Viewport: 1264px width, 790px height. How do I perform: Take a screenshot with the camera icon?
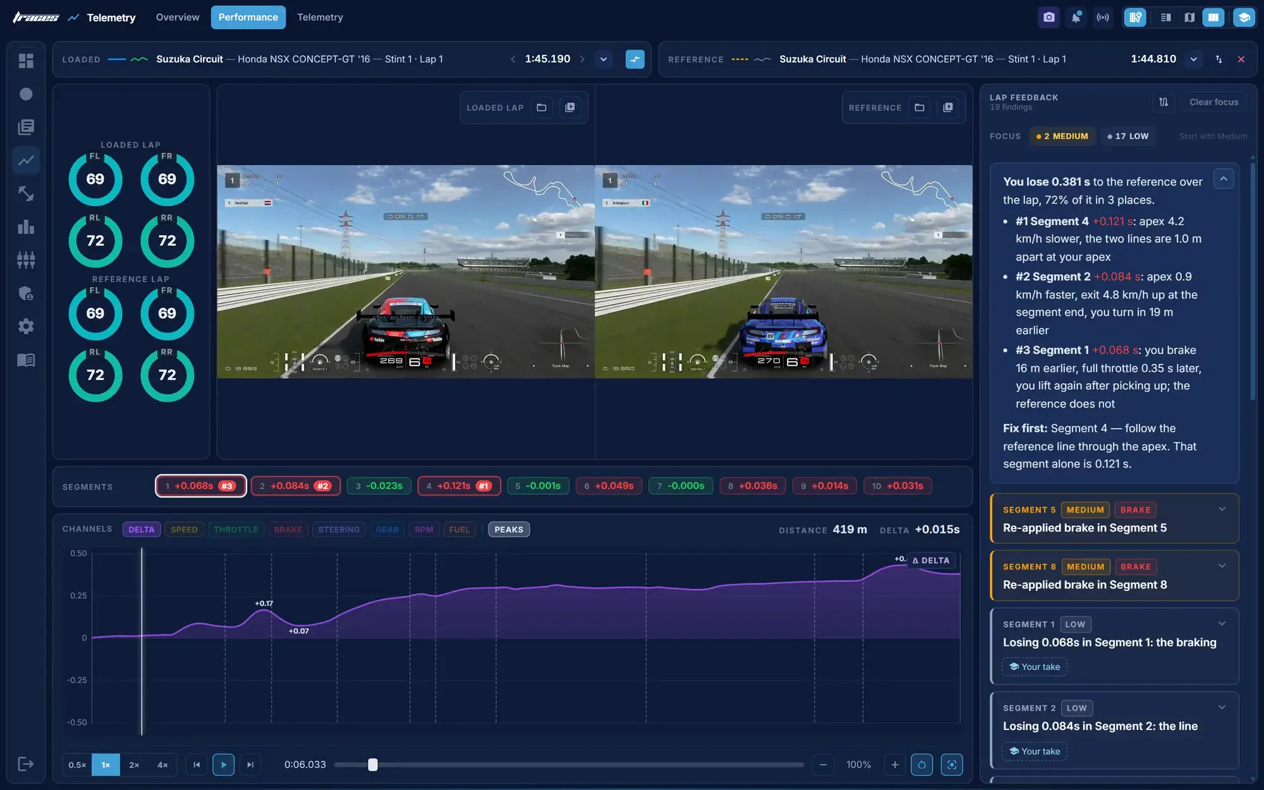point(1049,17)
